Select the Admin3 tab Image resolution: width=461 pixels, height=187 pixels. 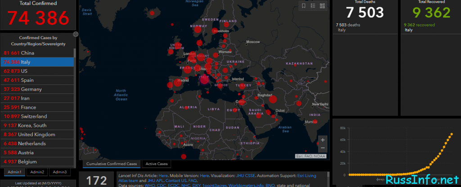pos(60,172)
